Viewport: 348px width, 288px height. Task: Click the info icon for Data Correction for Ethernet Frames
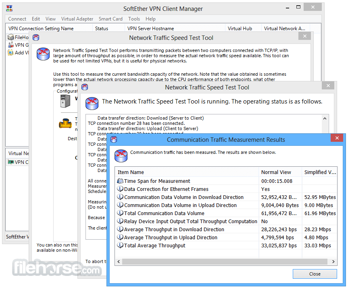(x=120, y=189)
